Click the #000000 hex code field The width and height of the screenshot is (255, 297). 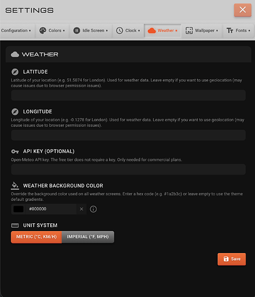[x=51, y=209]
